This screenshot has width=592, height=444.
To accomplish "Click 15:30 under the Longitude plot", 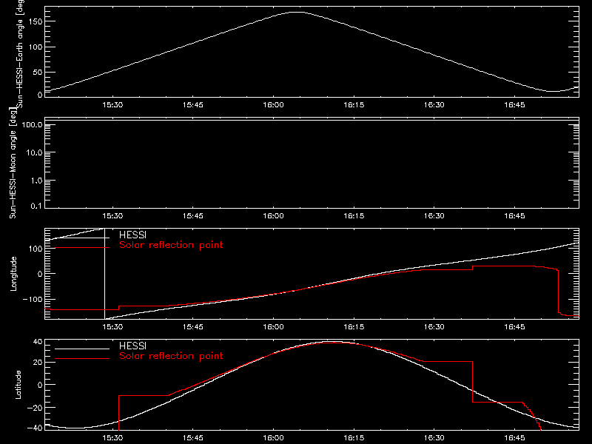I will pyautogui.click(x=112, y=326).
